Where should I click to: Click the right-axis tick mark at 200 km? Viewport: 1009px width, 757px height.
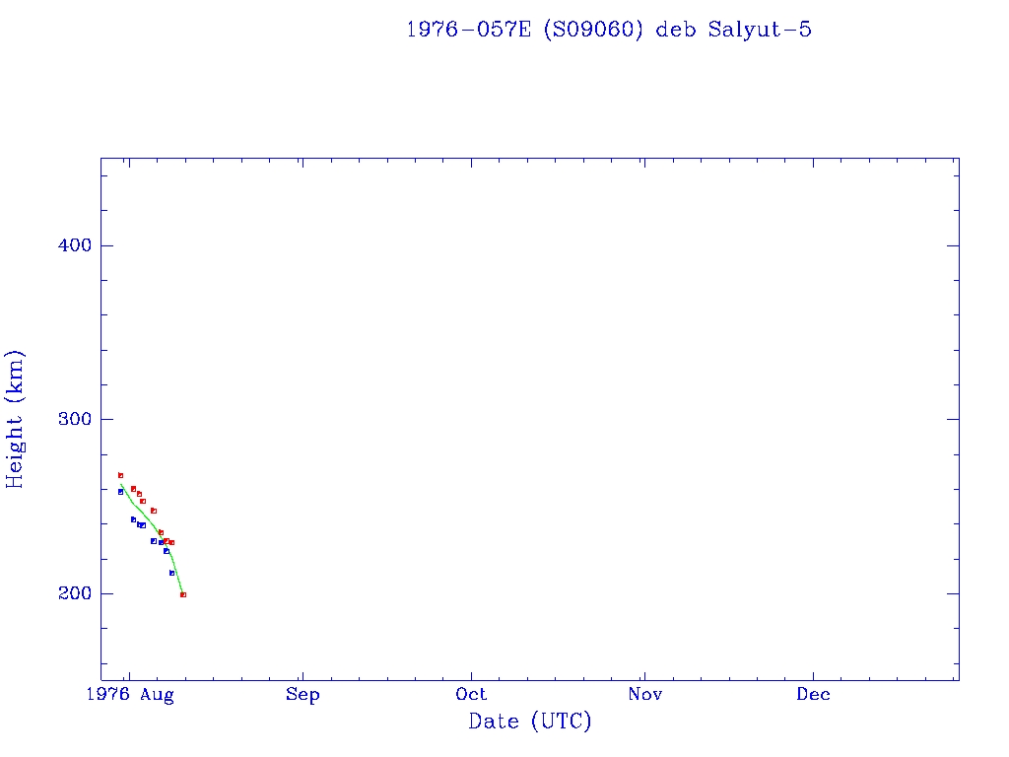952,593
